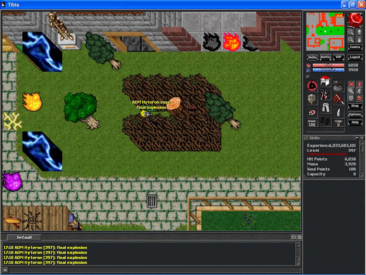Viewport: 366px width, 275px height.
Task: Zoom in the minimap
Action: (351, 40)
